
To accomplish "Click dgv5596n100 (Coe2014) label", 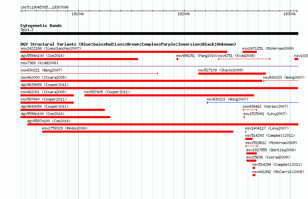I will pyautogui.click(x=43, y=114).
